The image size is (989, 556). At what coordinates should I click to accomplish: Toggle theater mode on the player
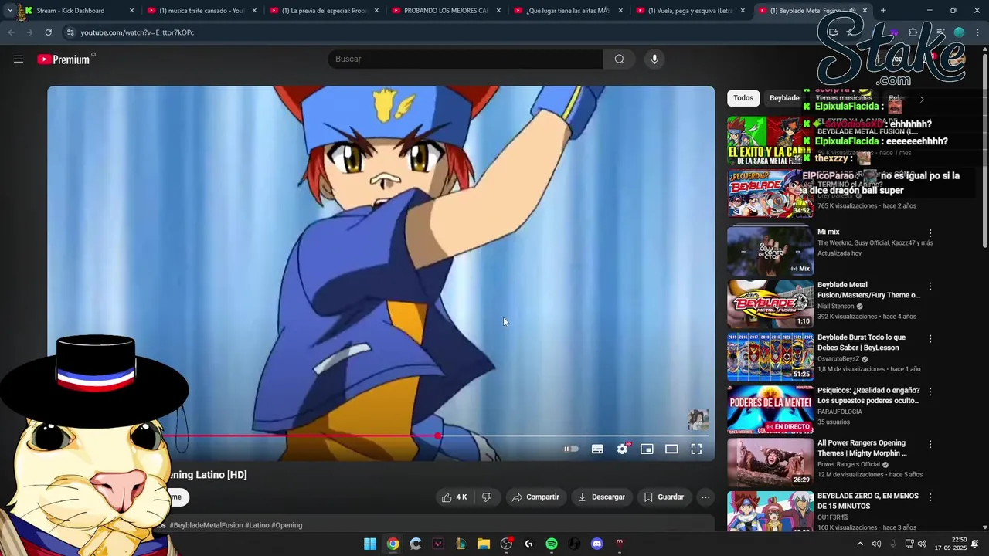pyautogui.click(x=671, y=449)
